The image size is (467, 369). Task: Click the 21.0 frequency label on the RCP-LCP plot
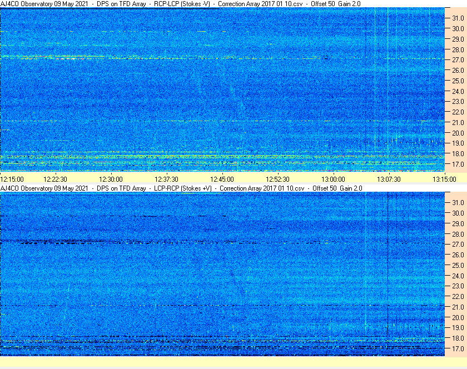(x=458, y=122)
